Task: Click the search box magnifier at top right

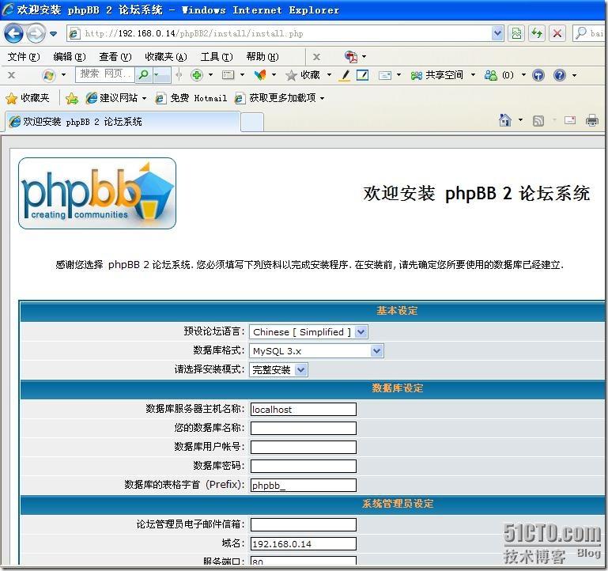Action: [581, 33]
